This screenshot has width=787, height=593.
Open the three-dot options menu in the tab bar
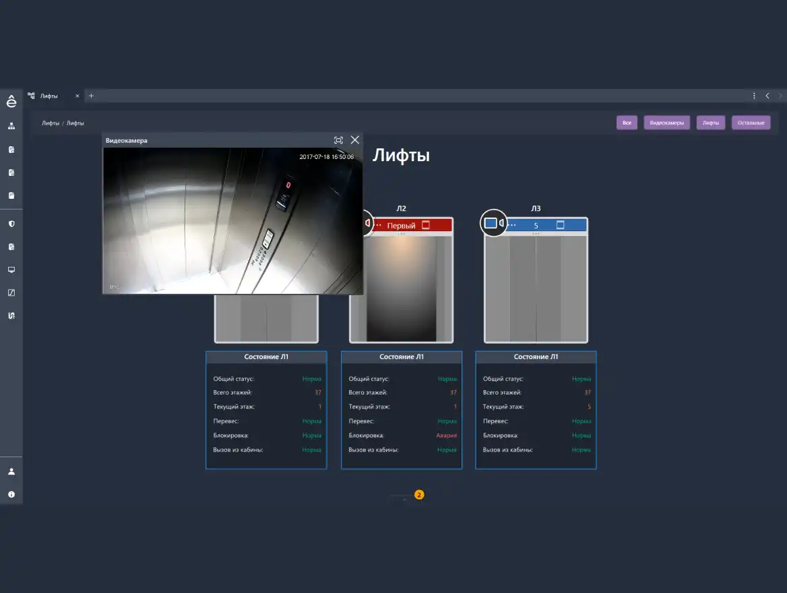click(754, 96)
